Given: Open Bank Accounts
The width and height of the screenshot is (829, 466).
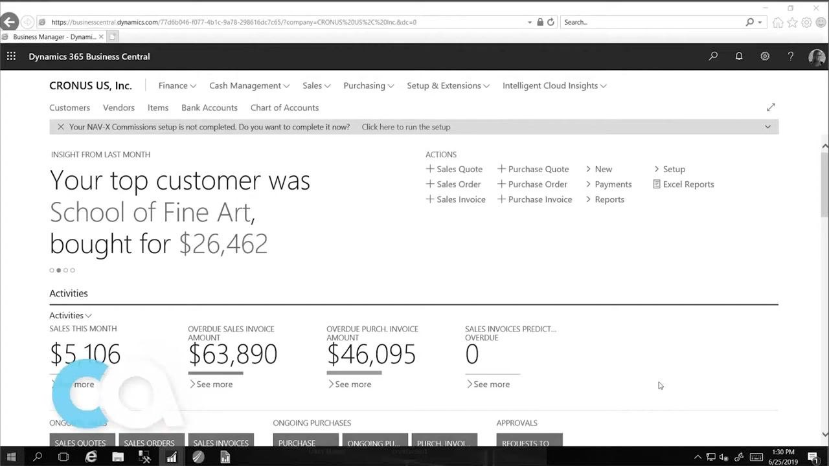Looking at the screenshot, I should coord(209,107).
